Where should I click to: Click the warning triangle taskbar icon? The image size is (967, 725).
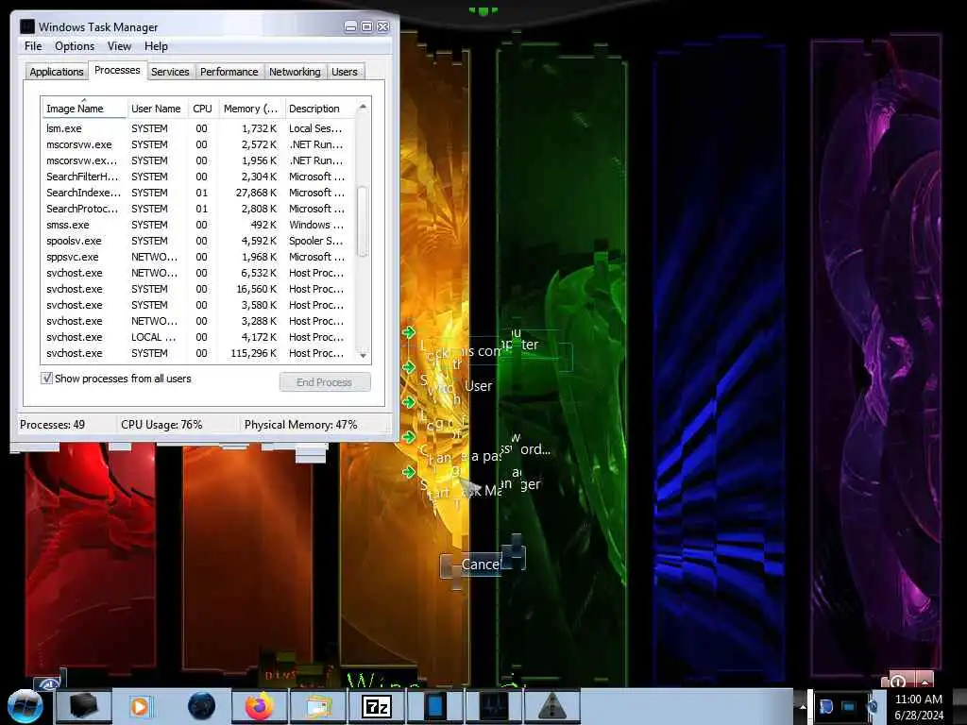551,706
